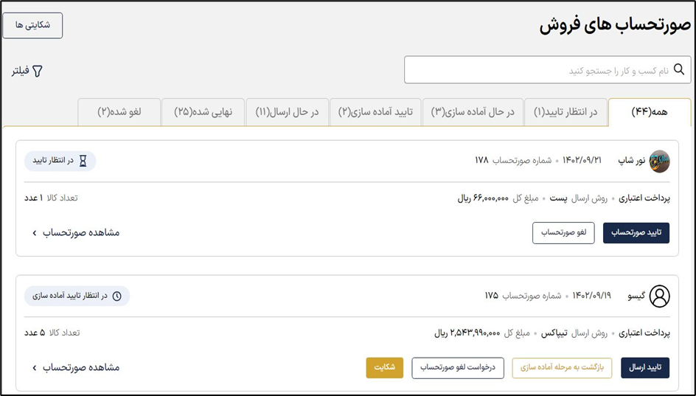696x396 pixels.
Task: Click تایید ارسال button for invoice ۱۷۵
Action: pyautogui.click(x=645, y=368)
